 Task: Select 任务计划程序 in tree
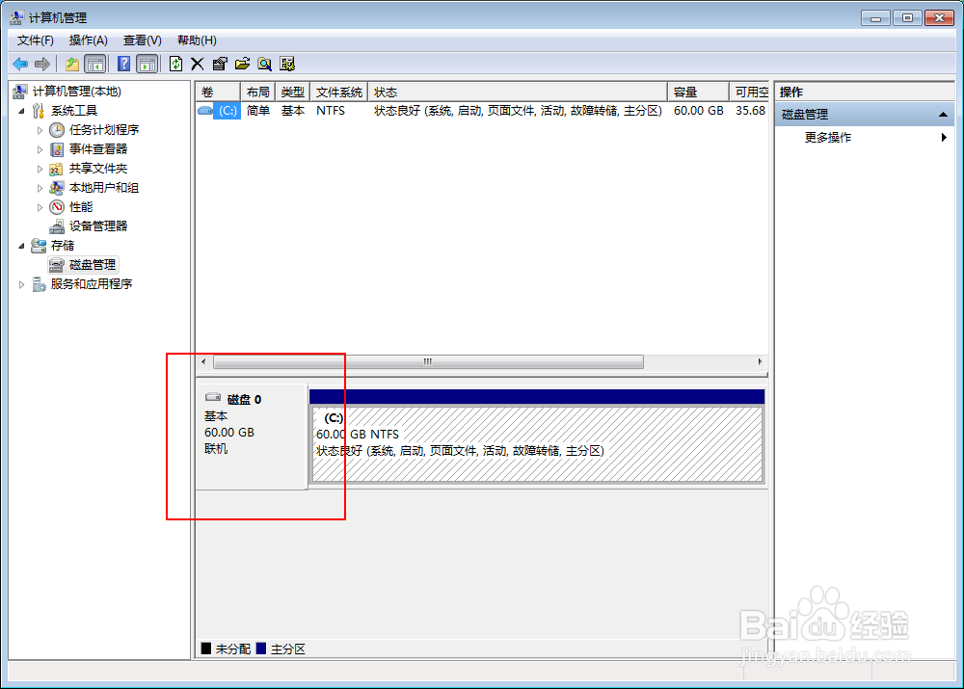click(x=104, y=130)
